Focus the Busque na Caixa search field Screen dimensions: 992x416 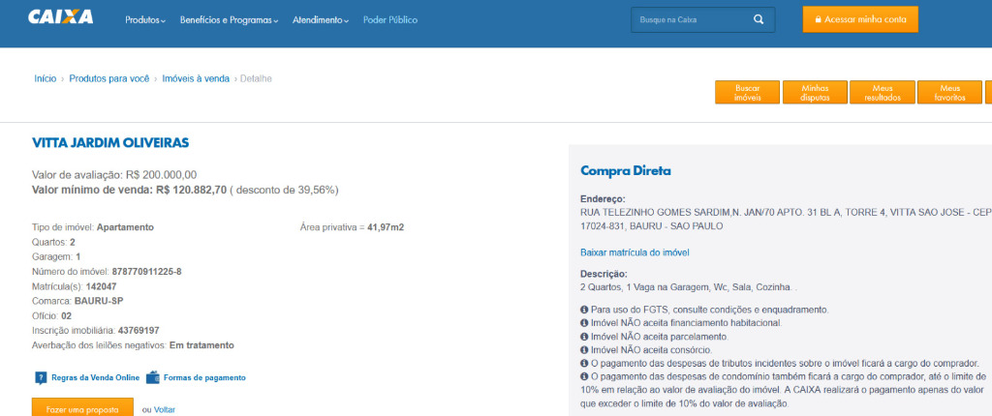692,20
